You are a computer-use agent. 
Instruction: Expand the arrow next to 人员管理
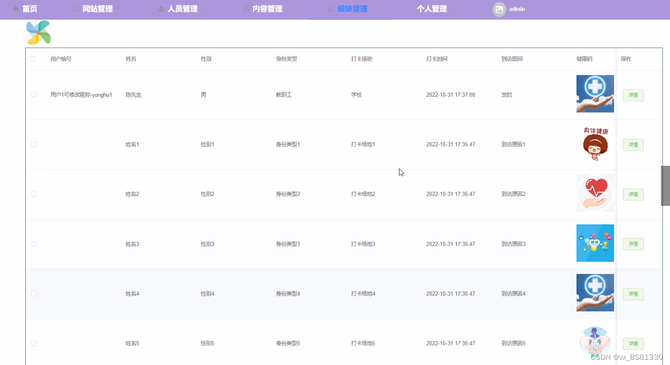click(203, 9)
